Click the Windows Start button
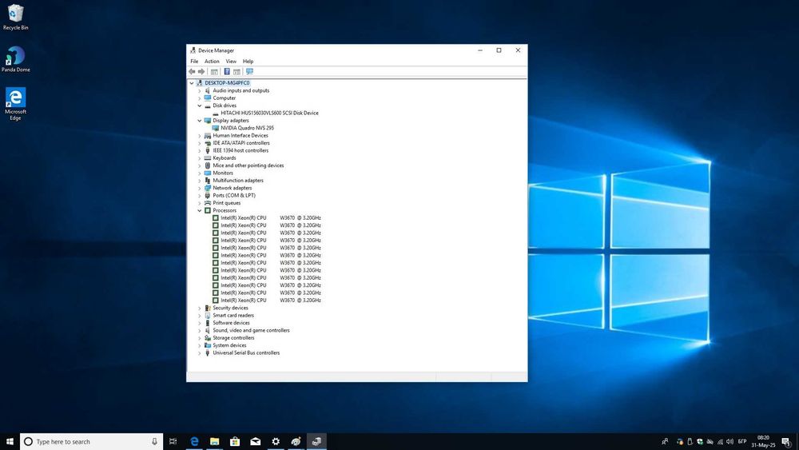799x450 pixels. tap(10, 441)
